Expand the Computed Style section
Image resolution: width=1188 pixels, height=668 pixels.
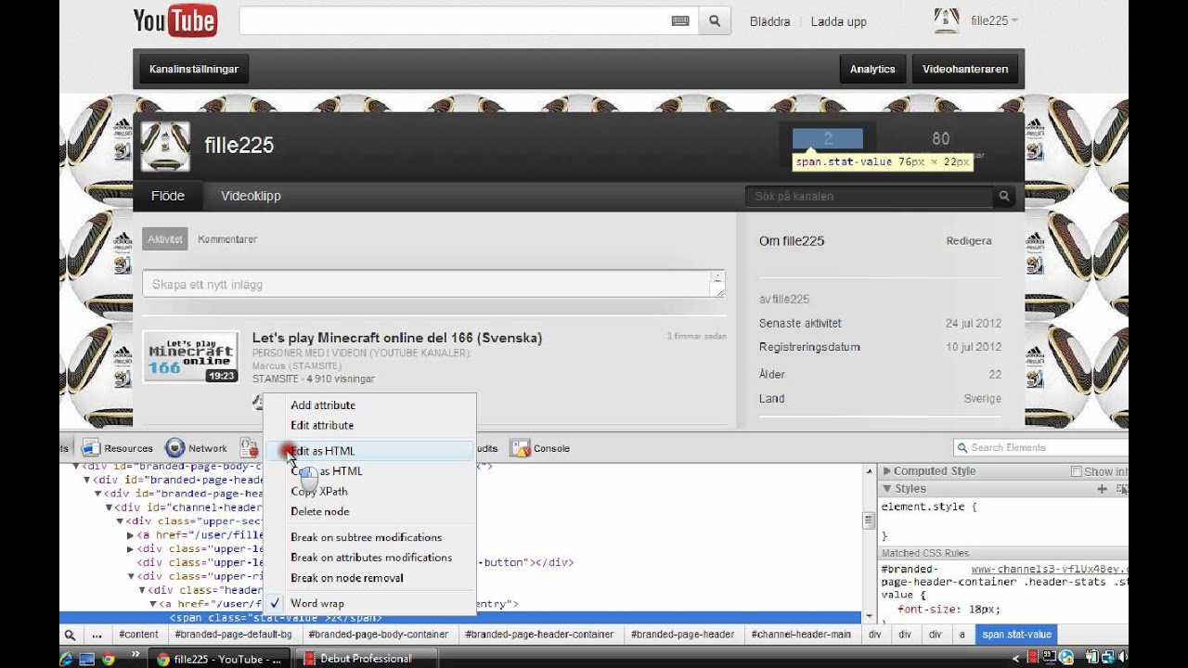(888, 471)
